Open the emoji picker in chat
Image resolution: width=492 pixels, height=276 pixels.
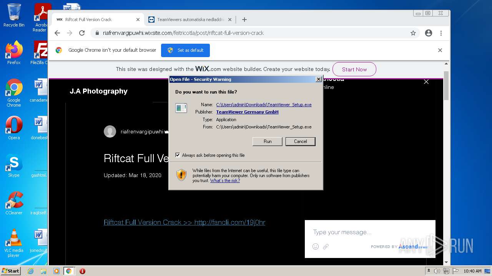(x=316, y=246)
